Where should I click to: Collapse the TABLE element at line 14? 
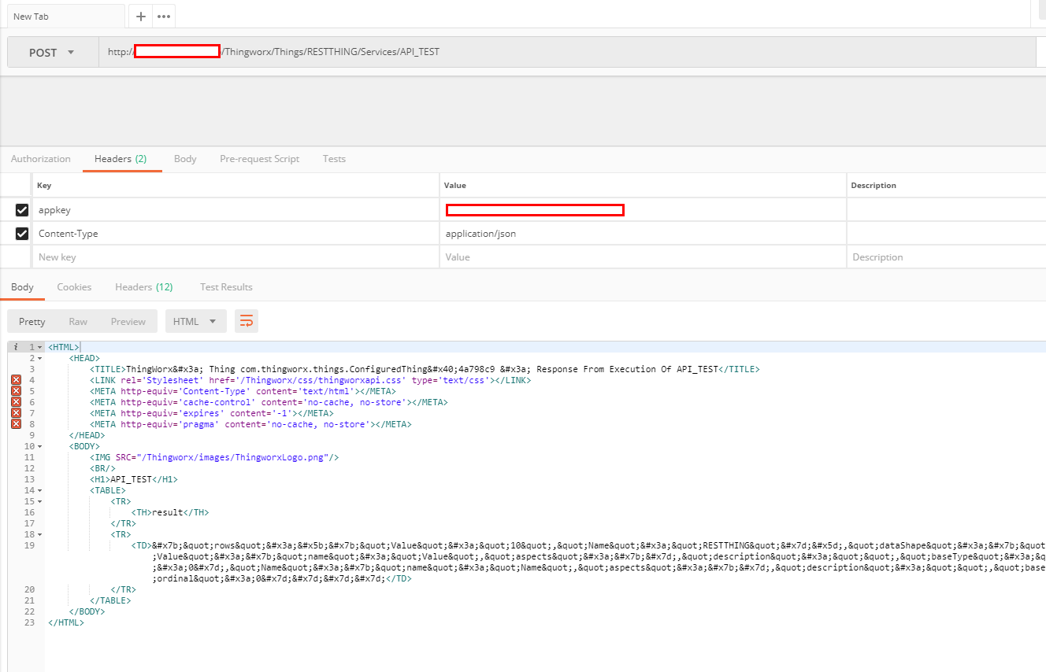[x=40, y=490]
